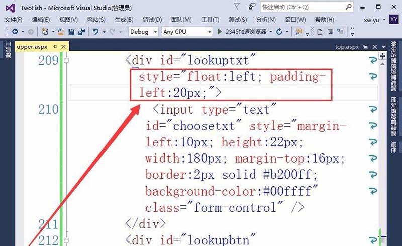
Task: Collapse the line 212 div outlining box
Action: pos(66,240)
